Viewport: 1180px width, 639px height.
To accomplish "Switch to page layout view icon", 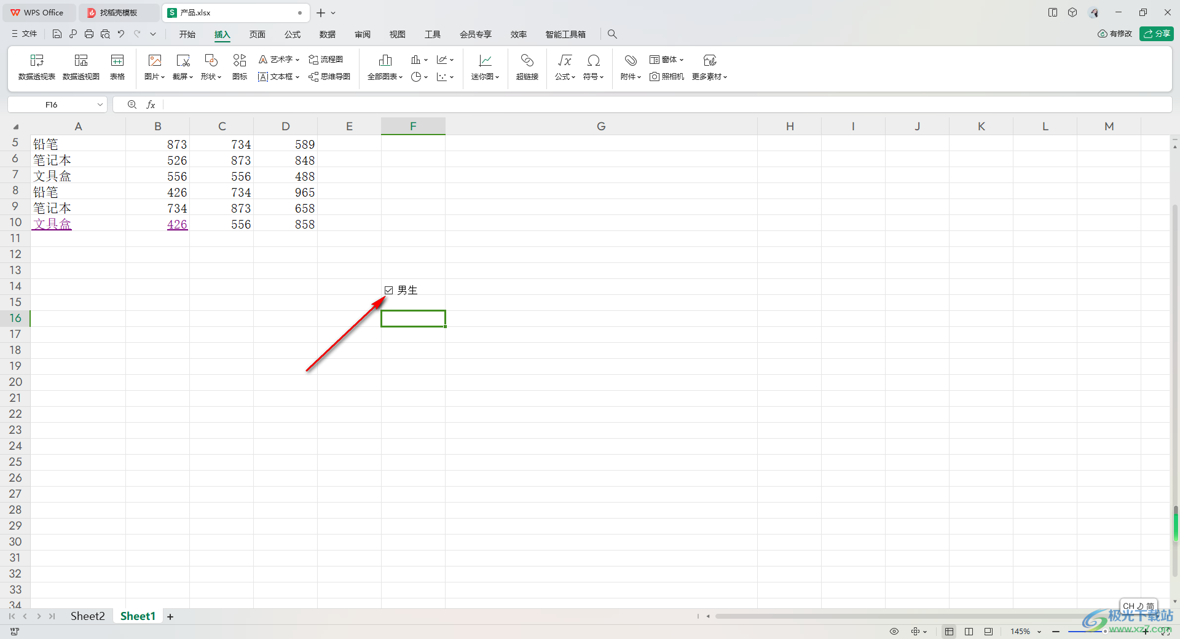I will 988,632.
